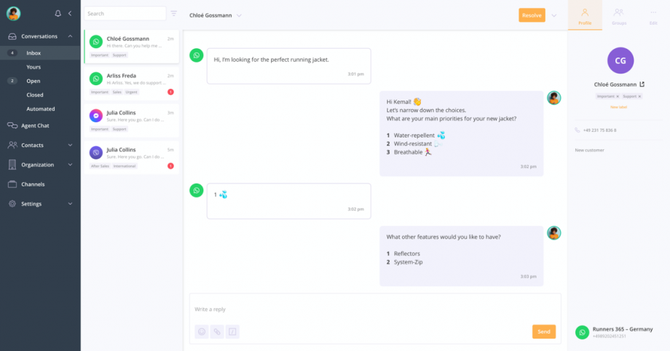
Task: Click the Runners 365 – Germany channel name
Action: pyautogui.click(x=623, y=329)
